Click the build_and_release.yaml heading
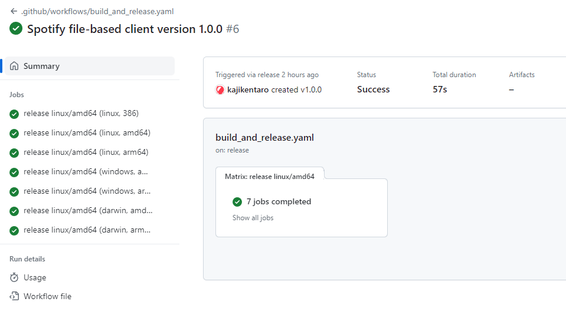The height and width of the screenshot is (315, 566). pyautogui.click(x=264, y=138)
